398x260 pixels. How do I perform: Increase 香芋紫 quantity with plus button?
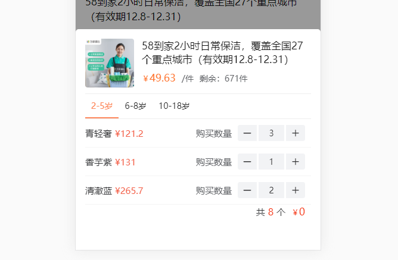pos(295,162)
